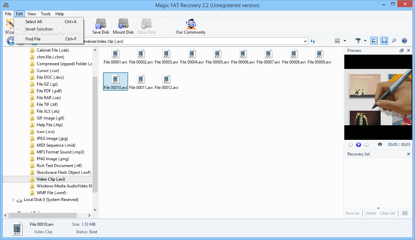Image resolution: width=415 pixels, height=240 pixels.
Task: Click the blue back navigation arrow
Action: point(11,41)
